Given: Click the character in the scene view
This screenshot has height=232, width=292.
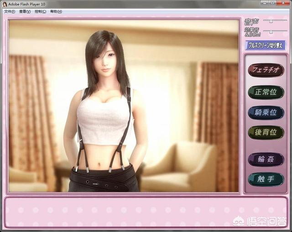Looking at the screenshot, I should [x=105, y=111].
